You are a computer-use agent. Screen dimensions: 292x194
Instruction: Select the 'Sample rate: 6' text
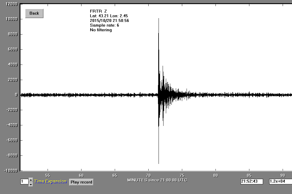pyautogui.click(x=104, y=25)
